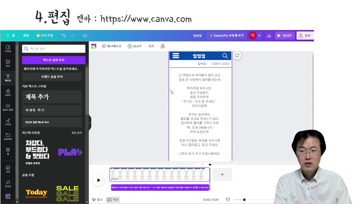Collapse the side panel with handle arrow
Screen dimensions: 364x204
point(90,123)
